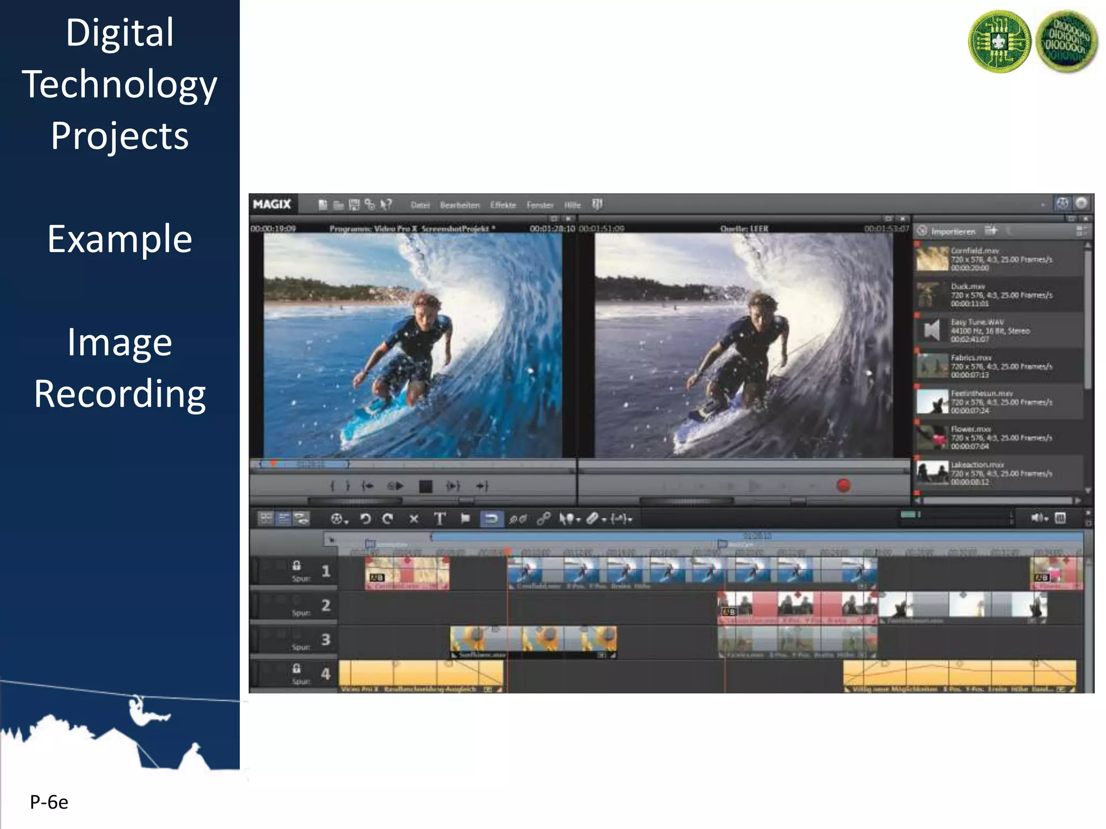
Task: Click the play button in program monitor
Action: coord(396,486)
